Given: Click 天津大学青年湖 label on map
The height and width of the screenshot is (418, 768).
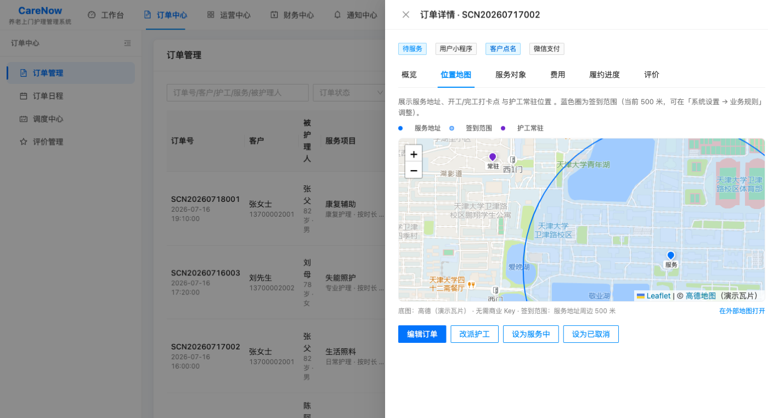Looking at the screenshot, I should pyautogui.click(x=583, y=165).
